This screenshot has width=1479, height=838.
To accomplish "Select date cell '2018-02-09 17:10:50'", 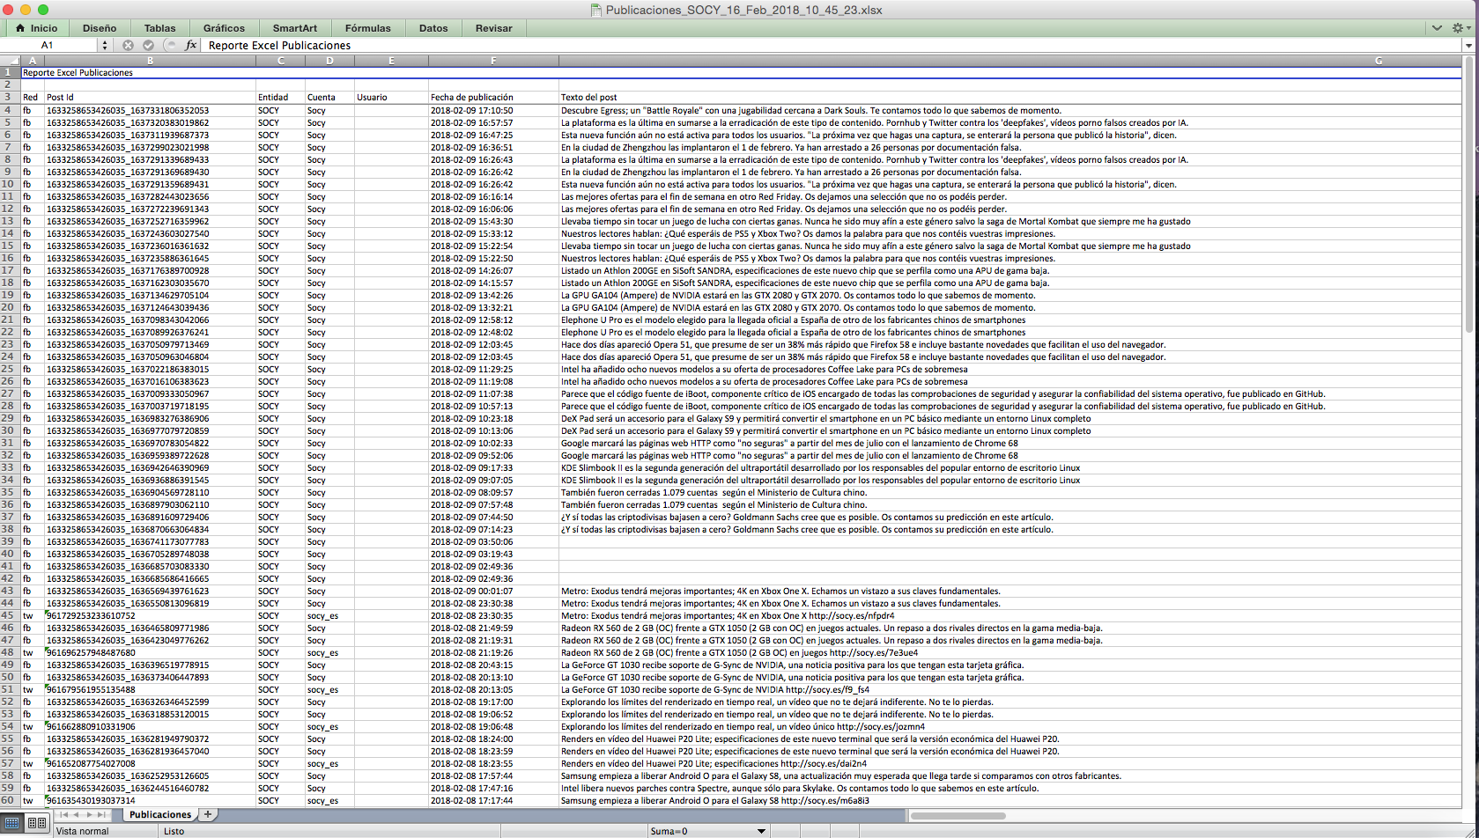I will coord(493,110).
